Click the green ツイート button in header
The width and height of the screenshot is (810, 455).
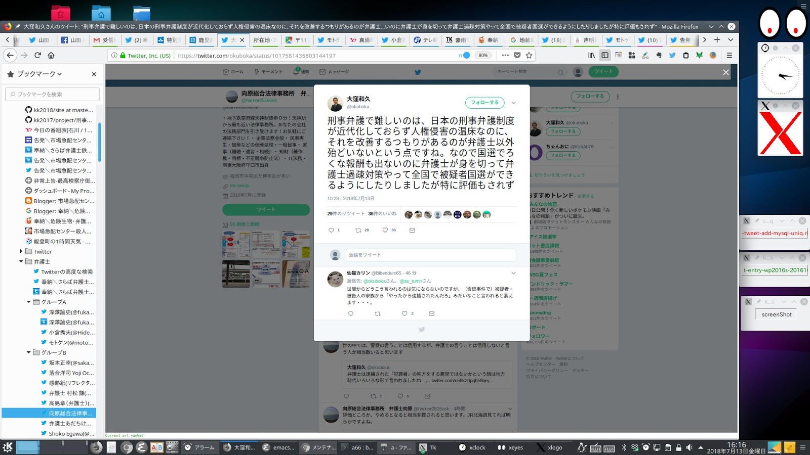603,72
